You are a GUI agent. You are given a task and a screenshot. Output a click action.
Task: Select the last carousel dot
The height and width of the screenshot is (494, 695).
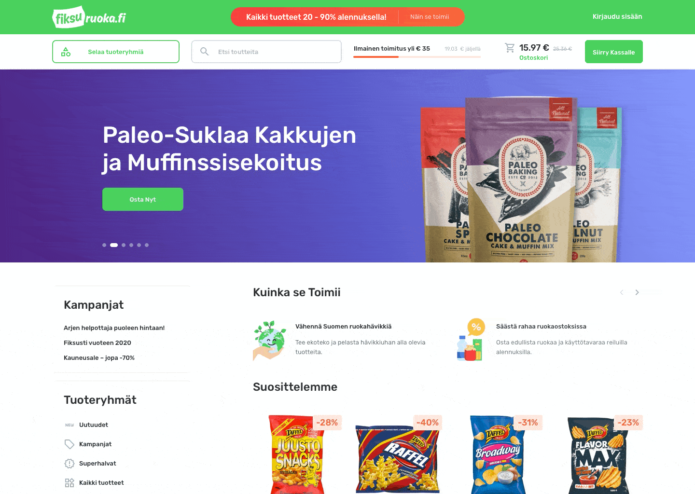point(147,245)
